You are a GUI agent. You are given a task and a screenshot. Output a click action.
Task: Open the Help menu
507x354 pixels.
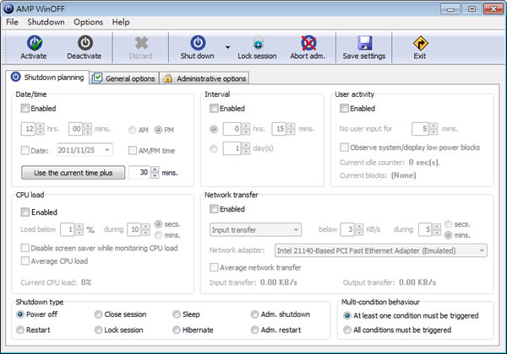pyautogui.click(x=121, y=21)
